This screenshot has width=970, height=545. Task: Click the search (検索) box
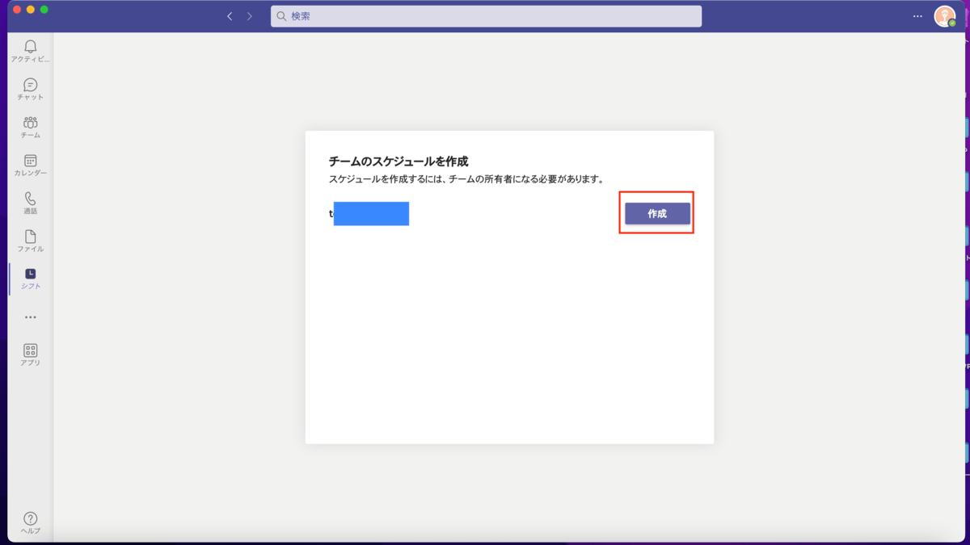click(485, 16)
